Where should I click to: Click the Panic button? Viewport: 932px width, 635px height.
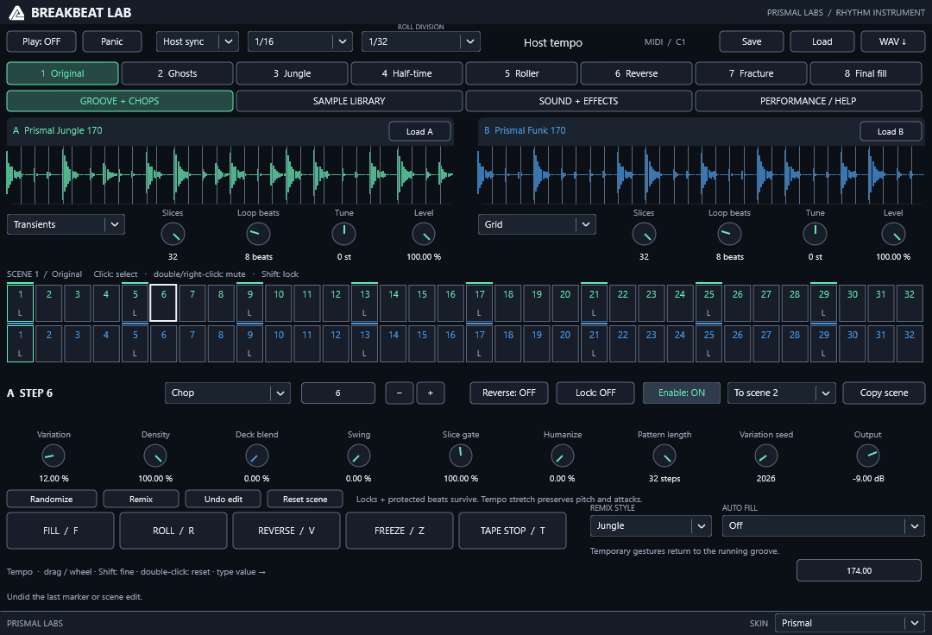(111, 41)
